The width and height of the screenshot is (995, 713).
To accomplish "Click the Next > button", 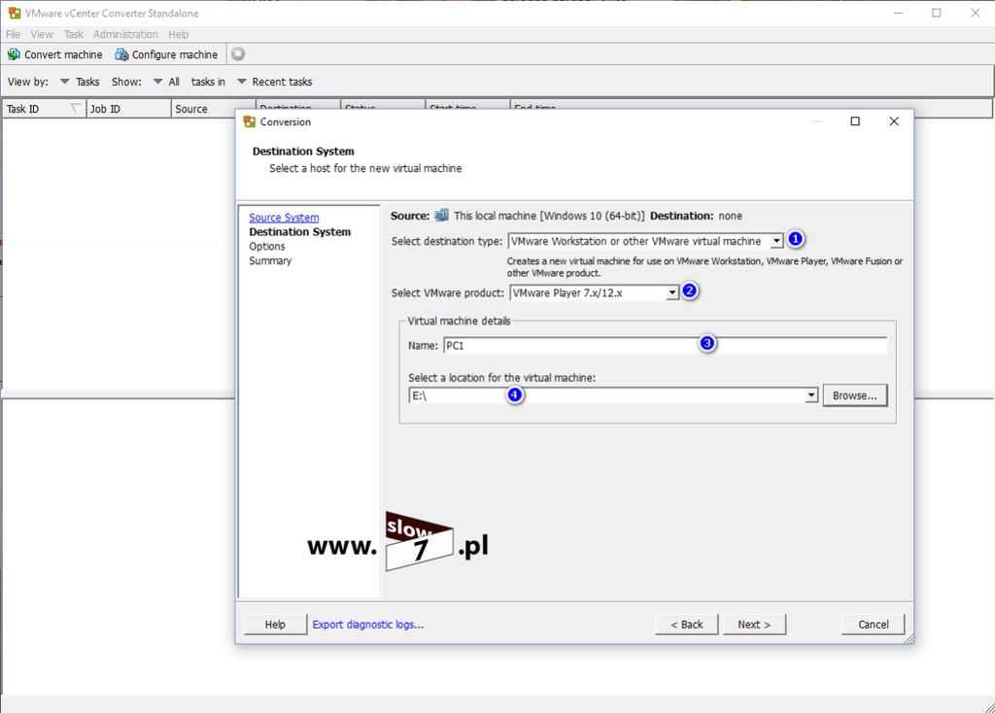I will [x=754, y=625].
